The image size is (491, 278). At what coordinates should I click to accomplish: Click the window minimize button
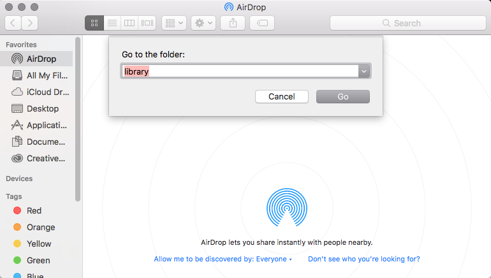point(22,7)
